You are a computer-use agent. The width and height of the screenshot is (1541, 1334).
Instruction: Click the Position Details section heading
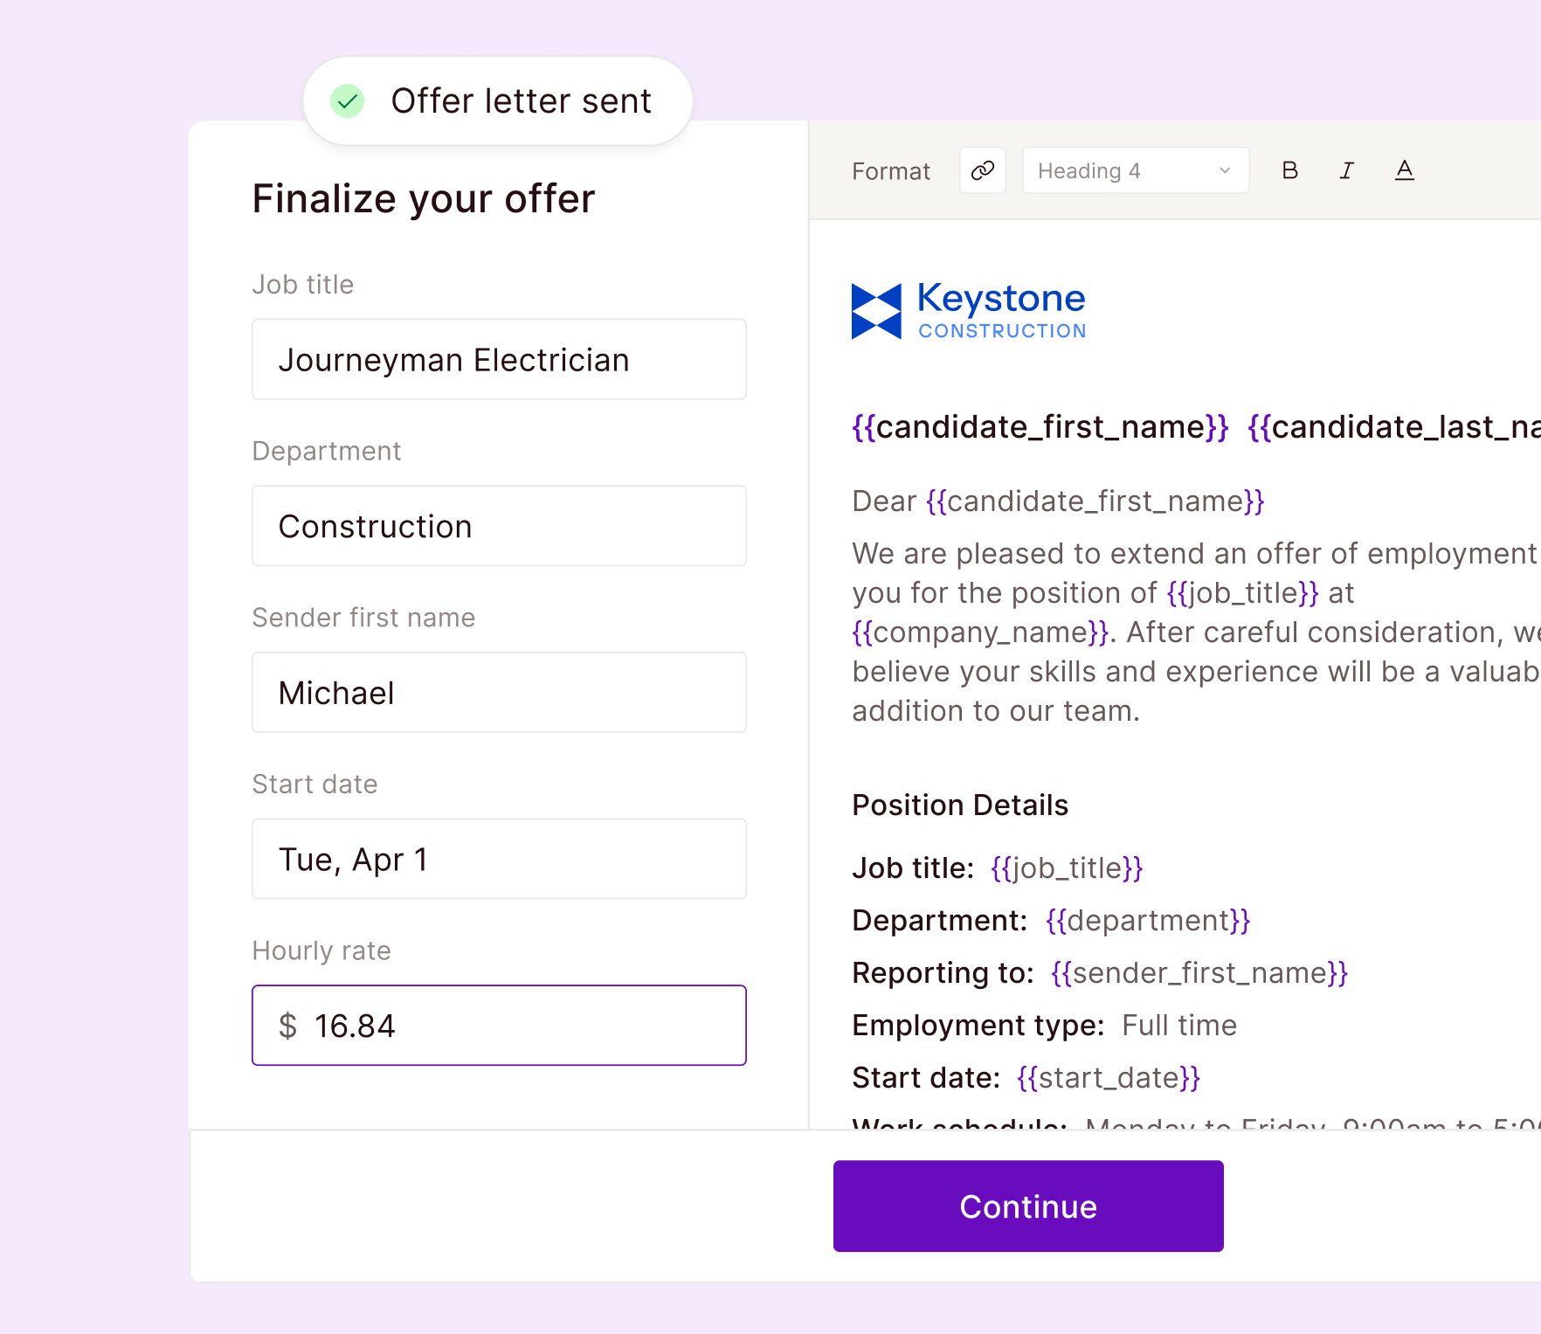959,805
